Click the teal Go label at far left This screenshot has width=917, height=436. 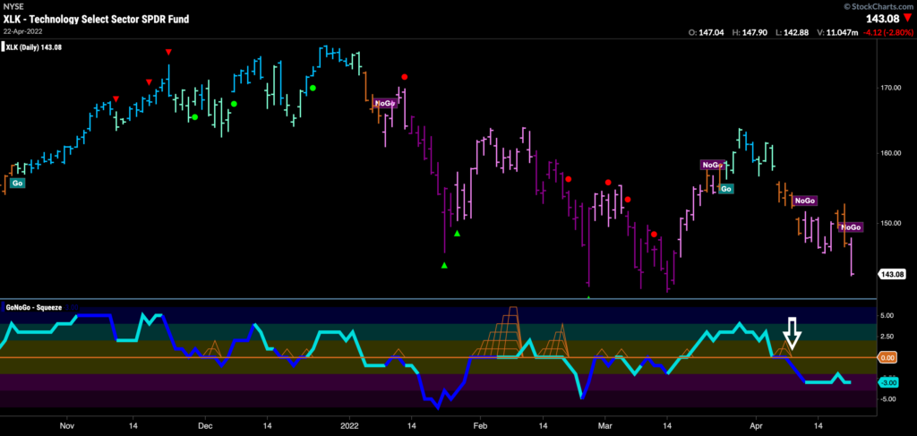pos(17,183)
